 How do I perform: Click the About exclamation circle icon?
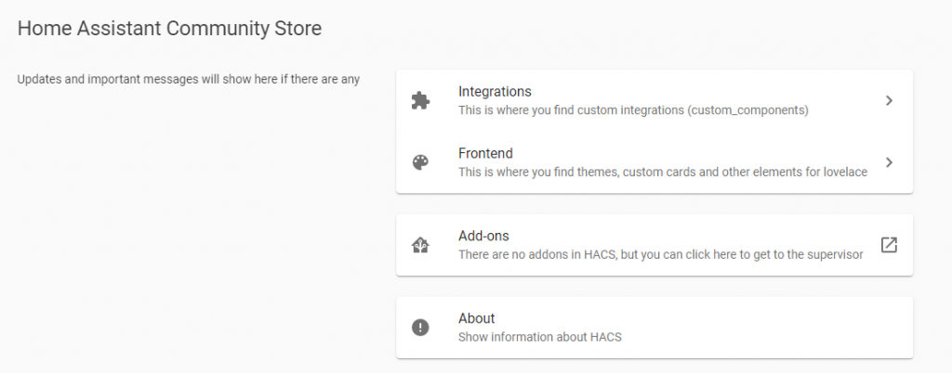(x=420, y=328)
